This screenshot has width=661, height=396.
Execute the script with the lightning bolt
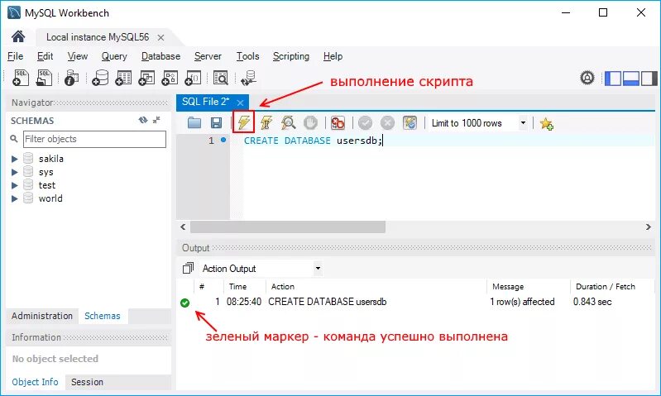pos(244,122)
